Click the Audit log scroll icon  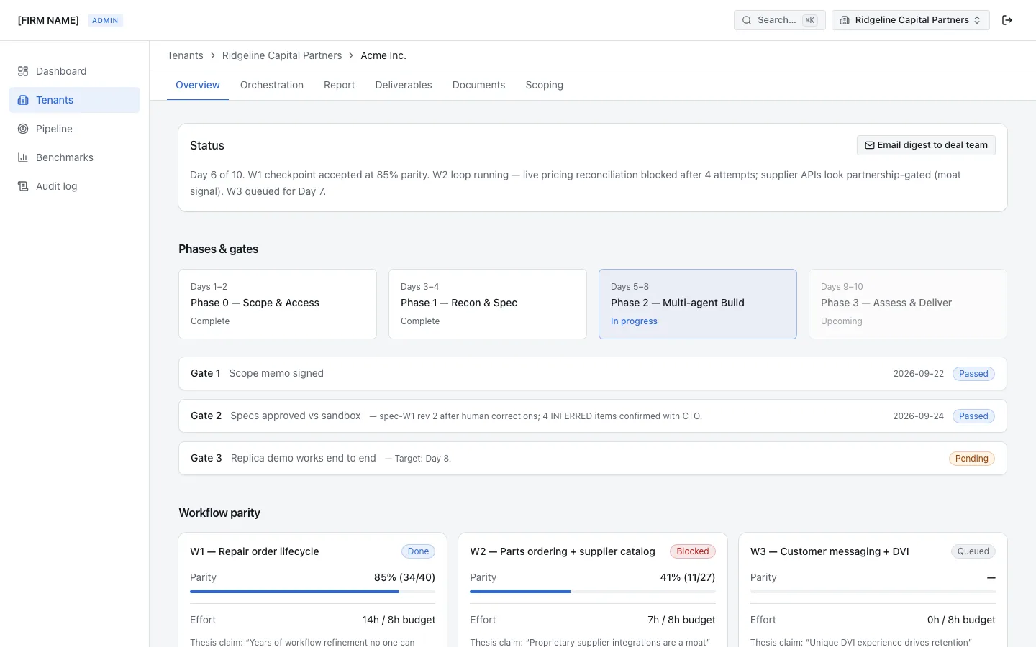23,186
